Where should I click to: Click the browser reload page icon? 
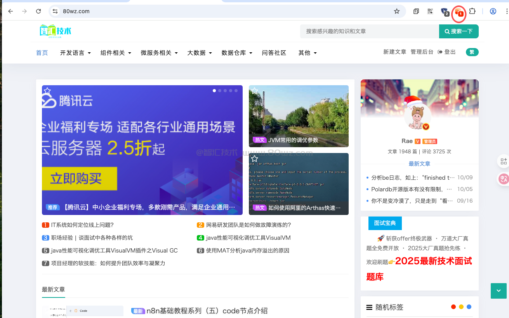point(38,11)
